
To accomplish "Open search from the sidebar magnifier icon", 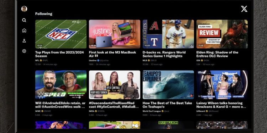I will [x=24, y=20].
